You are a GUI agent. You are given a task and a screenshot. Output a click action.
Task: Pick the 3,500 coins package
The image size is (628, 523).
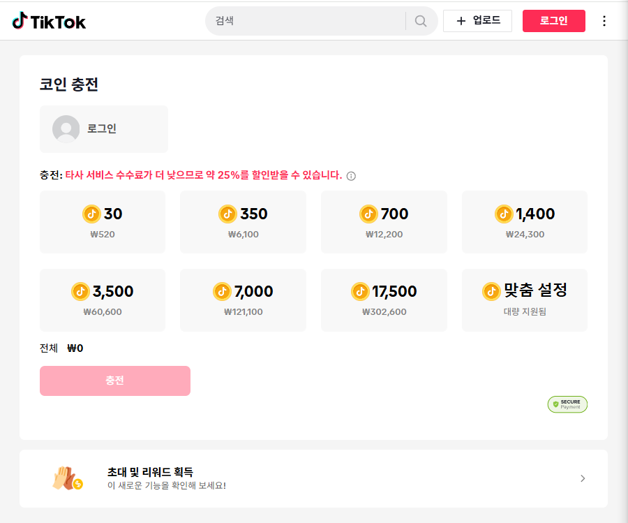coord(103,300)
